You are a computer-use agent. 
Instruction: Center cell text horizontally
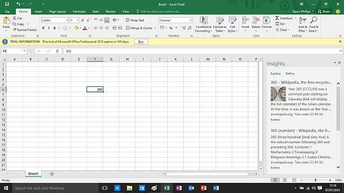click(101, 28)
